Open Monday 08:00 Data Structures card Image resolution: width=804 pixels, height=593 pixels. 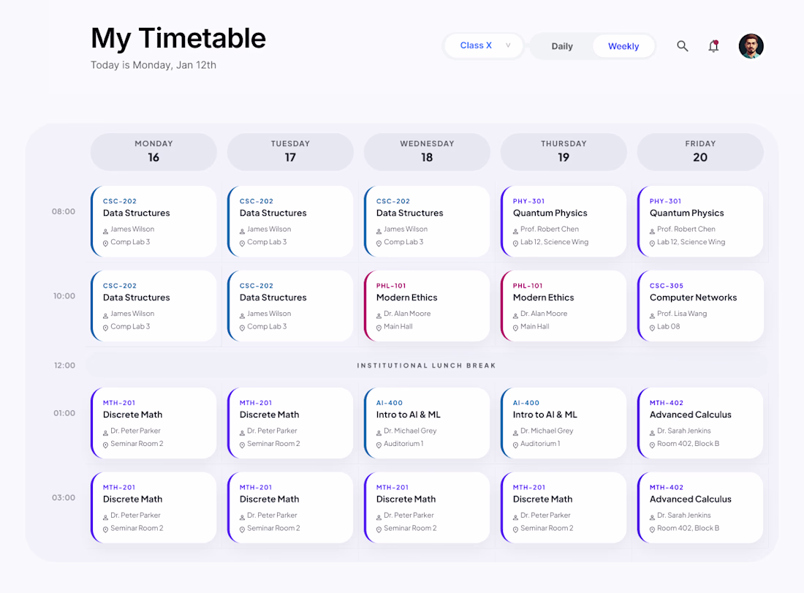[153, 222]
